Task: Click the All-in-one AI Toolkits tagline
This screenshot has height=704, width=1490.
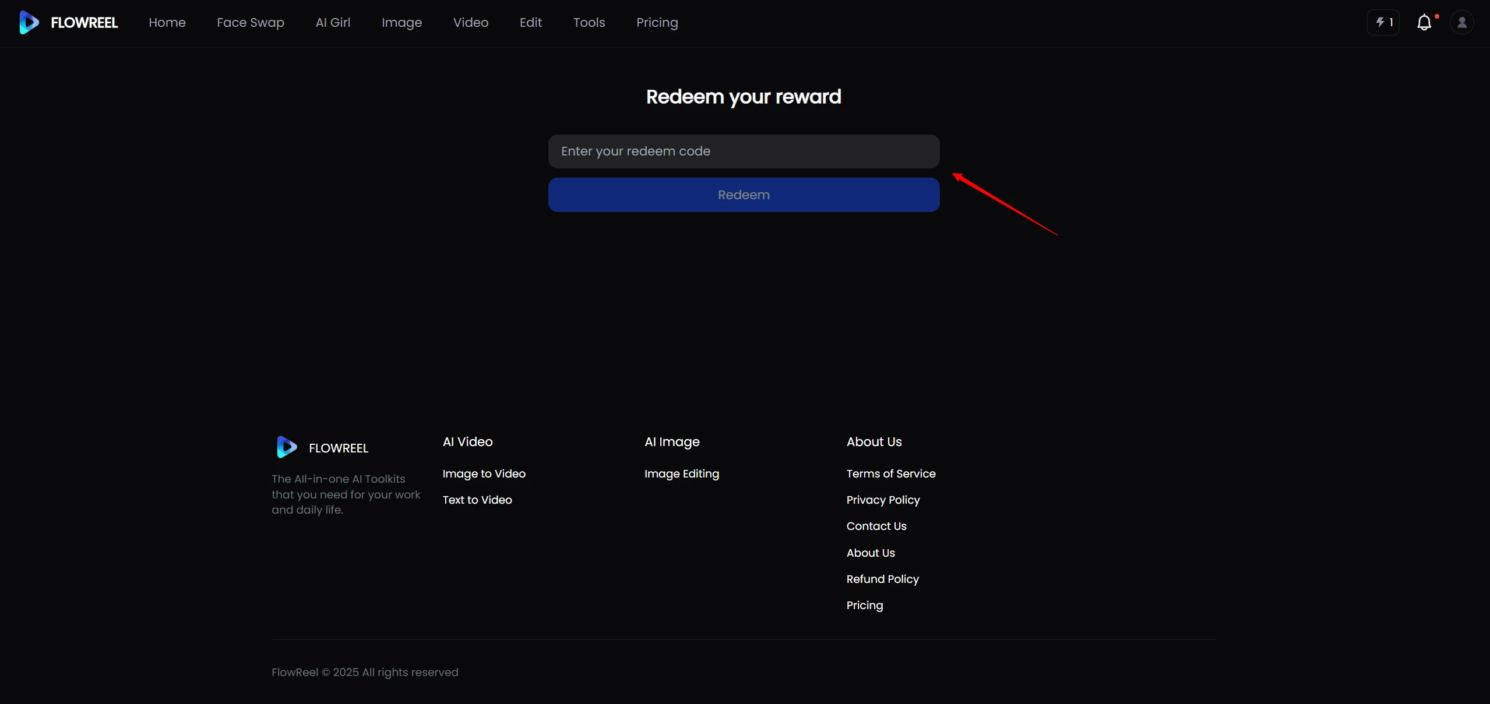Action: [x=346, y=494]
